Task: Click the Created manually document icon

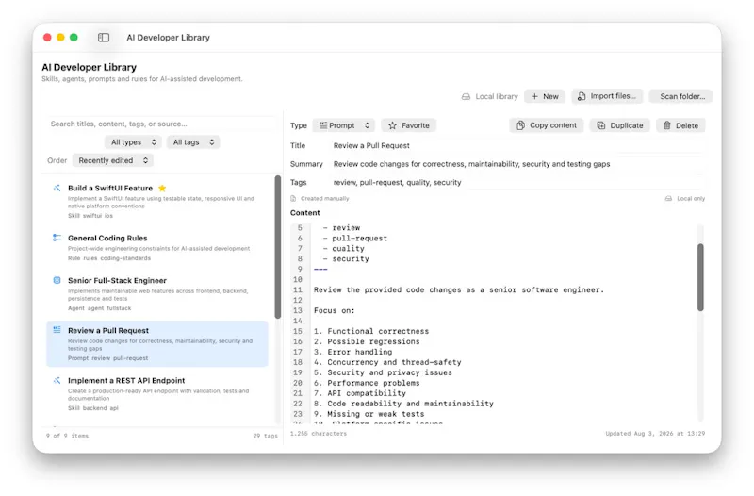Action: pyautogui.click(x=293, y=199)
